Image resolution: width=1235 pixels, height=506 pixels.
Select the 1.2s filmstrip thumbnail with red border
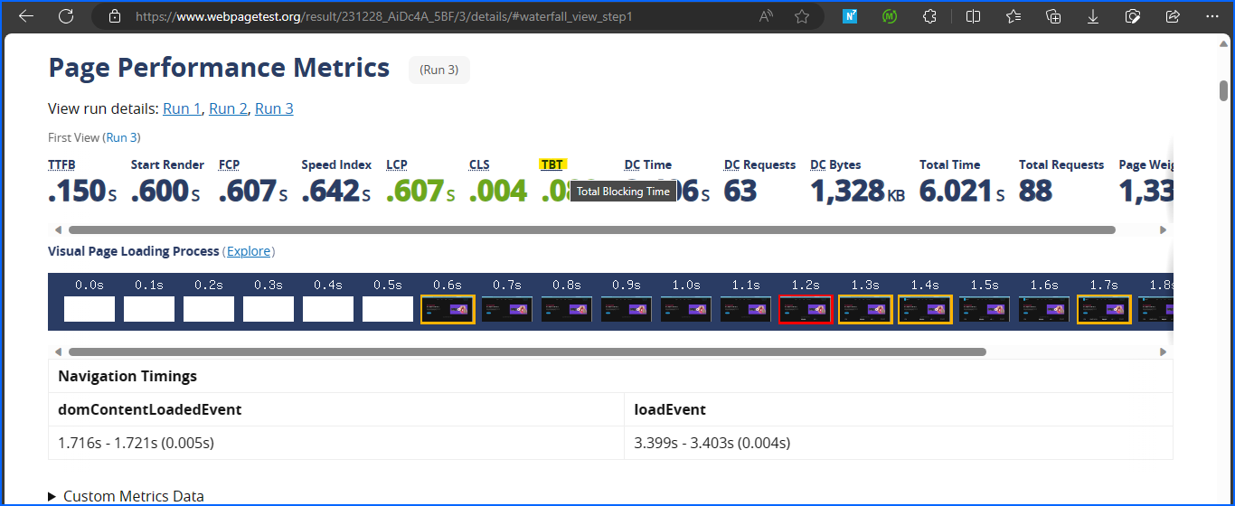coord(806,309)
